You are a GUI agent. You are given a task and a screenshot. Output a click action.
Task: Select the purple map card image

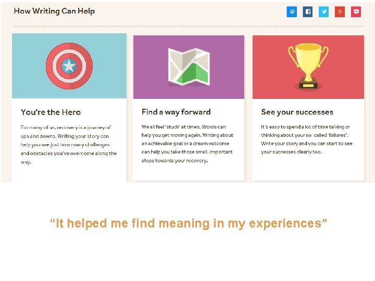[189, 67]
